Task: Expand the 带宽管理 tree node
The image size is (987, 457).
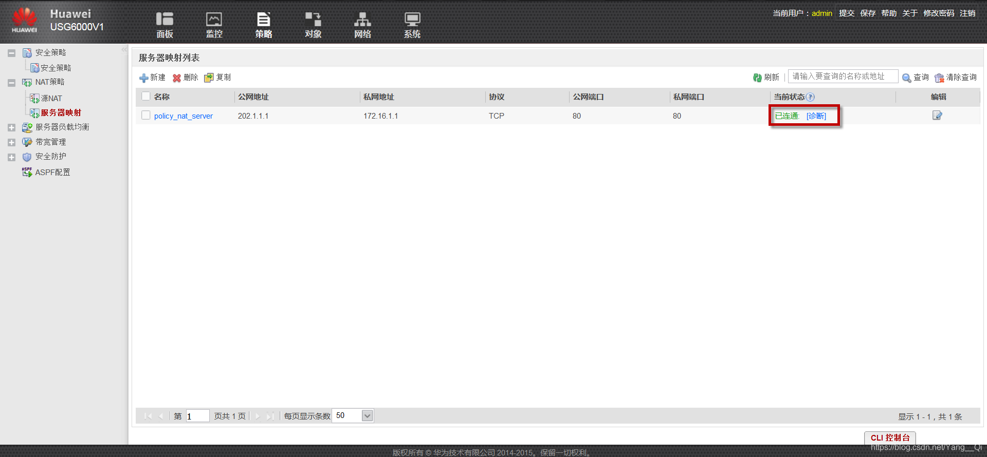Action: click(x=11, y=142)
